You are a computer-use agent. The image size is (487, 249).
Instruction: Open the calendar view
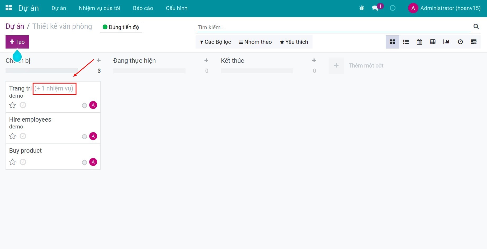tap(419, 42)
